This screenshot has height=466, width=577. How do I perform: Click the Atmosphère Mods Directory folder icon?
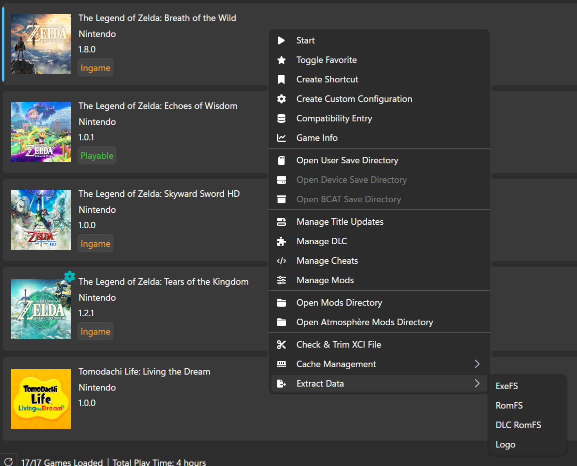281,322
